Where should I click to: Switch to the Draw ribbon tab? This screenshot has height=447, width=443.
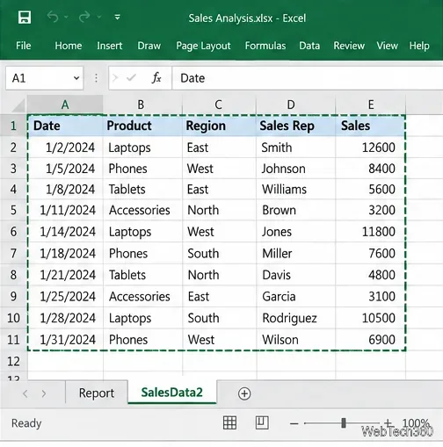coord(149,46)
